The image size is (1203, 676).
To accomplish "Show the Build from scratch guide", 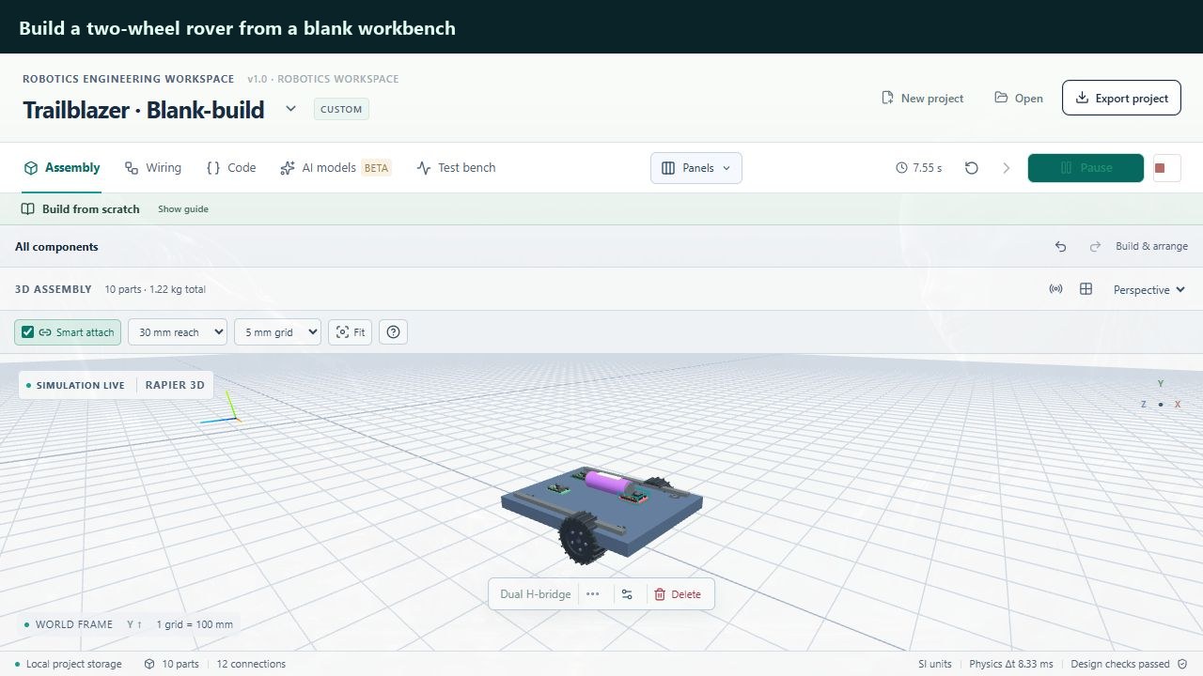I will point(183,209).
